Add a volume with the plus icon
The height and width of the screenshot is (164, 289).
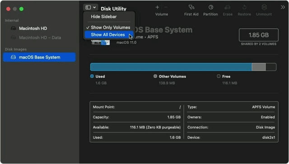157,7
